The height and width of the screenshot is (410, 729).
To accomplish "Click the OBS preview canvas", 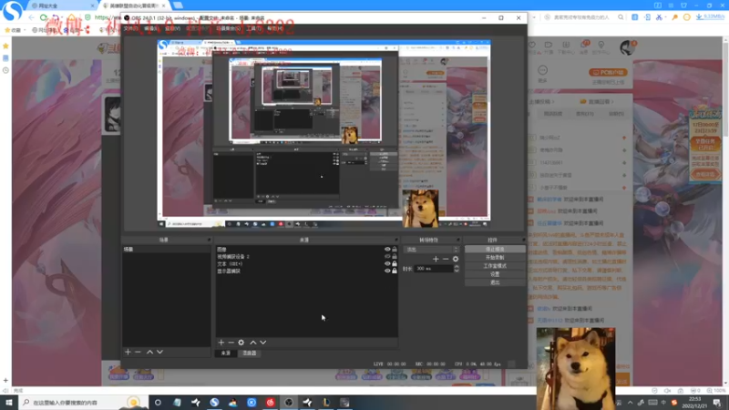I will [324, 134].
